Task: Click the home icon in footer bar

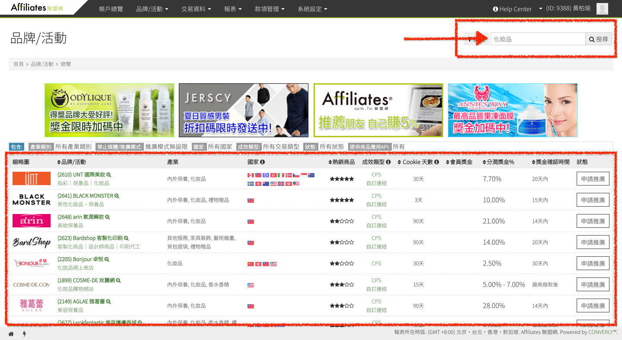Action: (11, 334)
